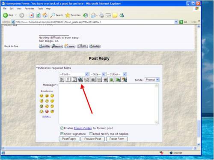This screenshot has width=214, height=160.
Task: Expand the Mode Prompt dropdown
Action: pos(152,80)
